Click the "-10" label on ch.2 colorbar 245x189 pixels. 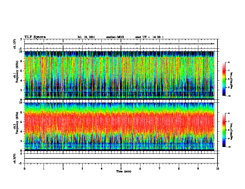tap(229, 147)
